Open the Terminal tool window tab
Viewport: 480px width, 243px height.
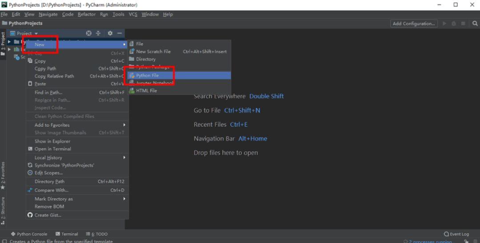coord(67,234)
